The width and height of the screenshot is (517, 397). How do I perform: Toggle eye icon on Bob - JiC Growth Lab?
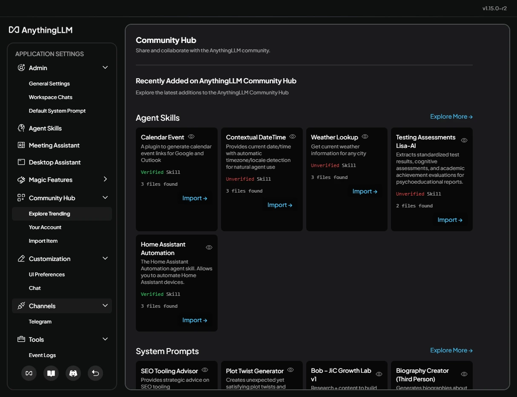(x=379, y=374)
